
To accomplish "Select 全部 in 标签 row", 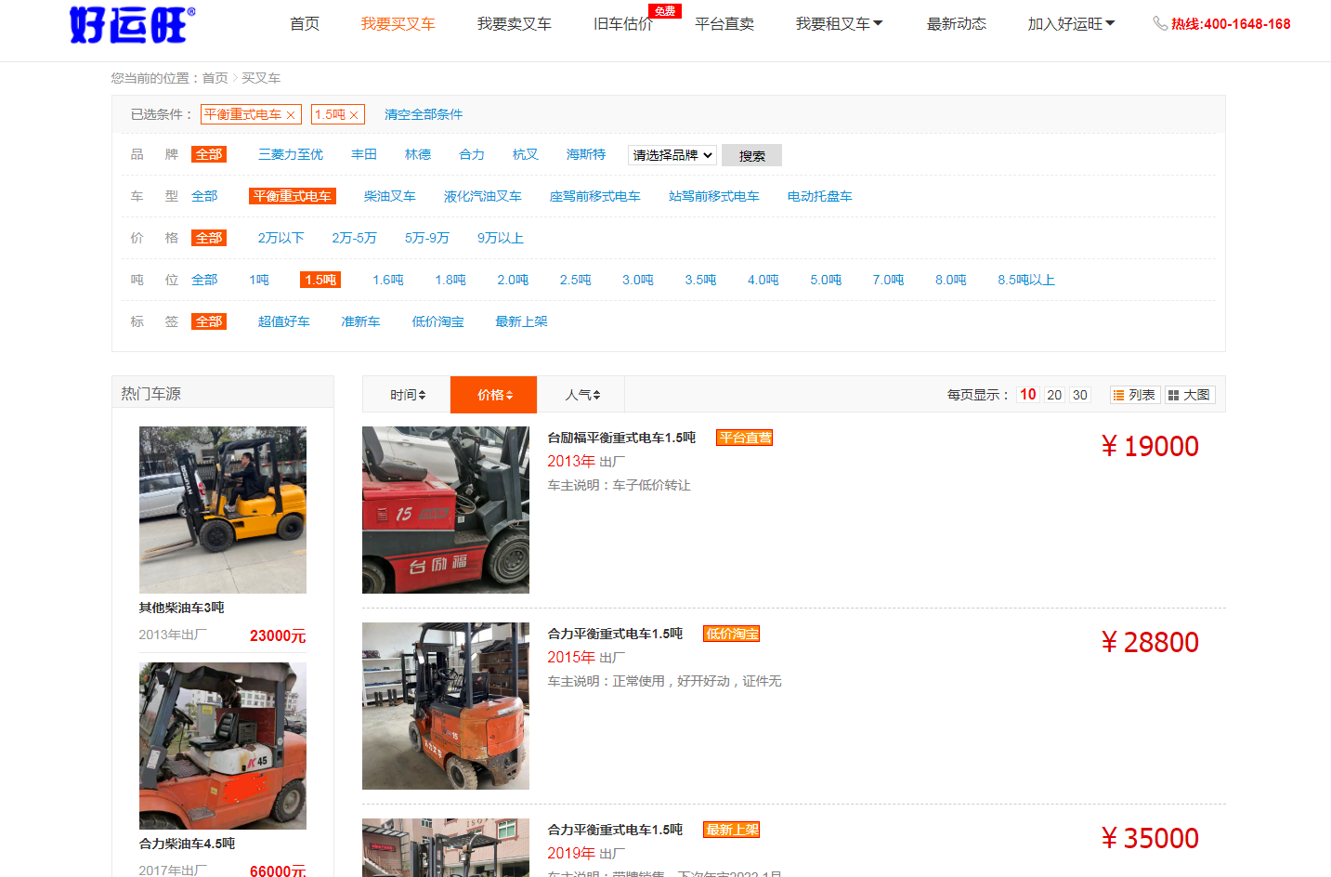I will point(209,321).
